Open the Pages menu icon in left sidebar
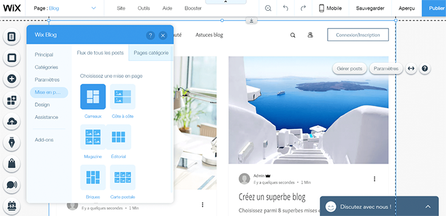Image resolution: width=446 pixels, height=216 pixels. [x=11, y=36]
